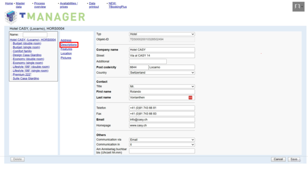Switch to the Pictures section
Screen dimensions: 308x169
click(x=66, y=58)
